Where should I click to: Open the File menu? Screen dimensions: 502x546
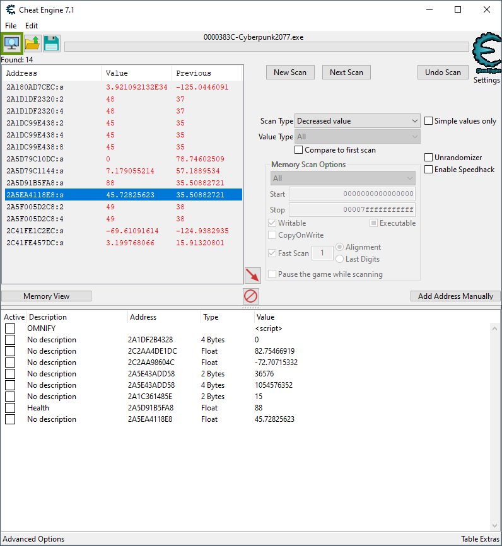tap(11, 26)
